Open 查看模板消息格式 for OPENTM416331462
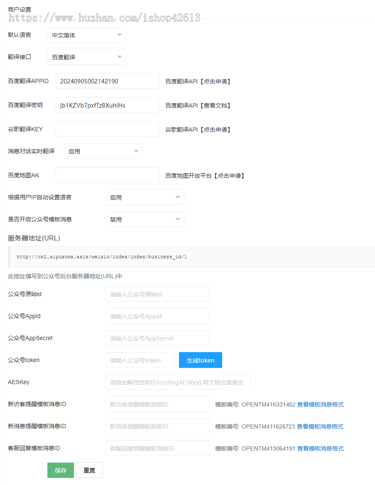The height and width of the screenshot is (485, 375). 320,404
